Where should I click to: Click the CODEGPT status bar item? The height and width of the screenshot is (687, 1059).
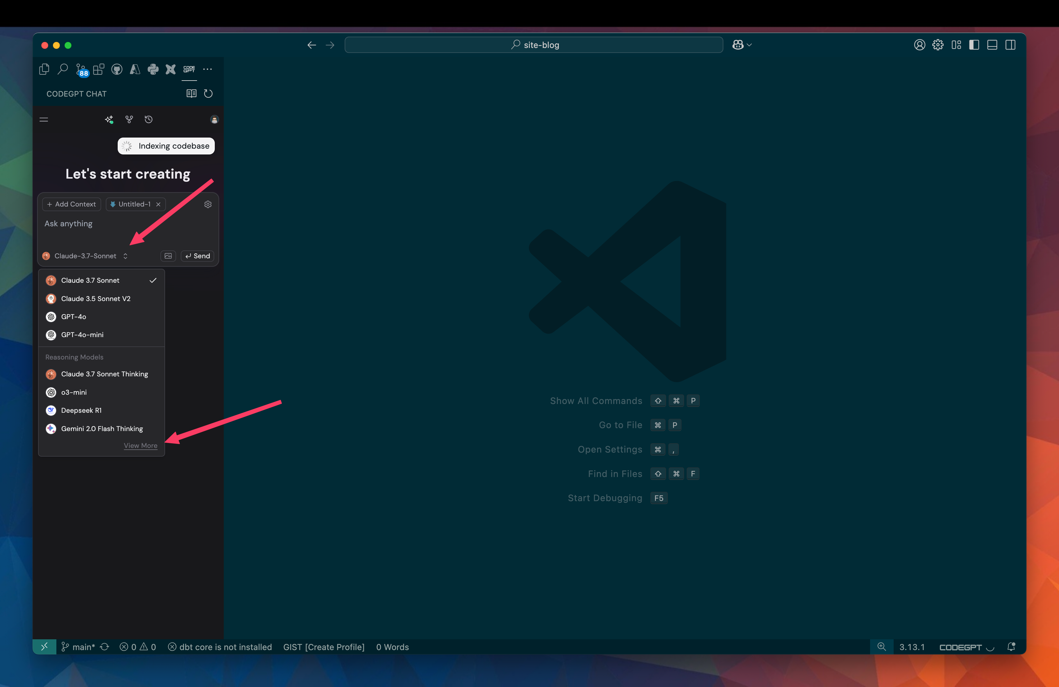click(x=967, y=647)
